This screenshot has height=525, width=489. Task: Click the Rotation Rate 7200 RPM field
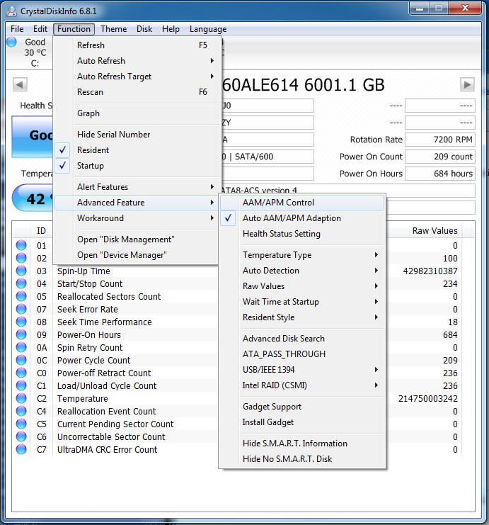[x=440, y=140]
